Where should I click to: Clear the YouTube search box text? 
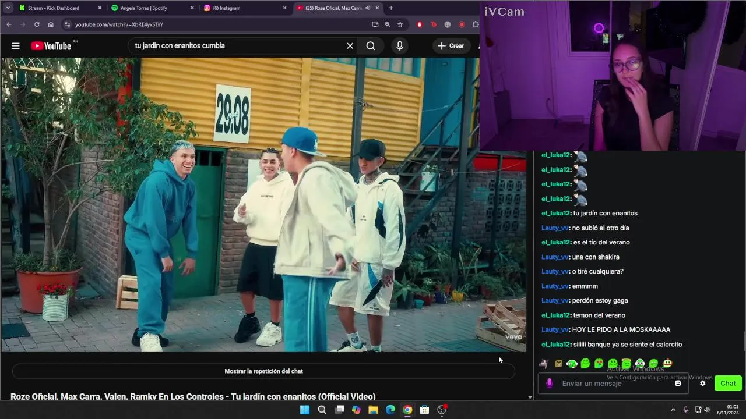coord(350,46)
